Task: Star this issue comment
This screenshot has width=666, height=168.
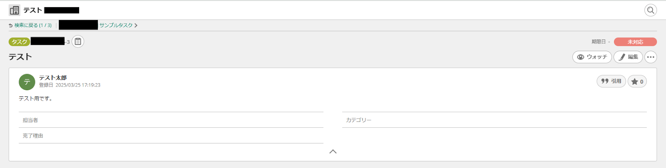Action: [x=637, y=82]
